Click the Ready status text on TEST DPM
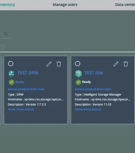 [19, 82]
